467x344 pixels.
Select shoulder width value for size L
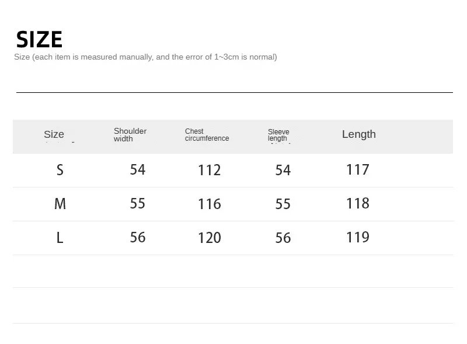click(x=138, y=238)
